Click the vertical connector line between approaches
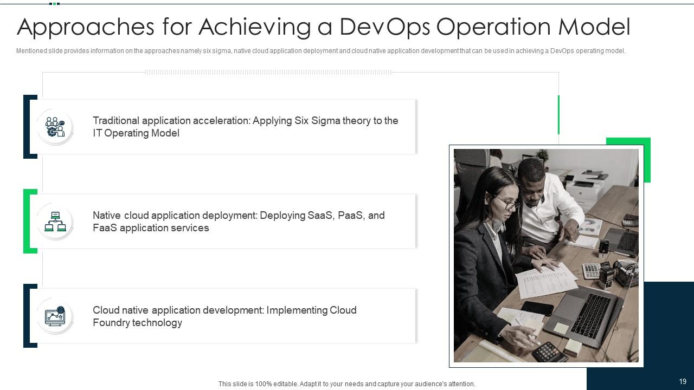The width and height of the screenshot is (694, 390). (43, 173)
